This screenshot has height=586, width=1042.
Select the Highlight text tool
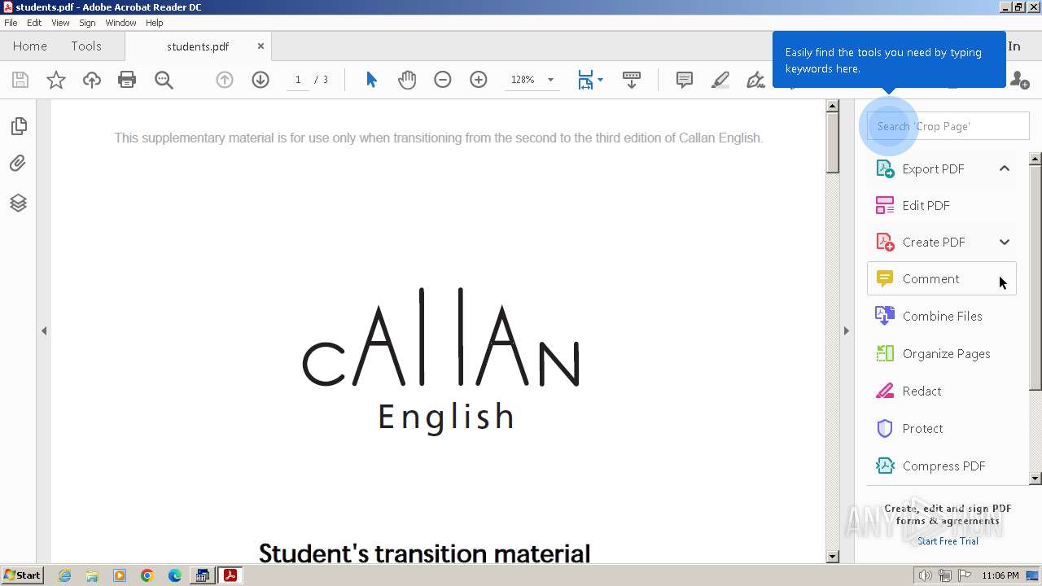click(x=720, y=80)
